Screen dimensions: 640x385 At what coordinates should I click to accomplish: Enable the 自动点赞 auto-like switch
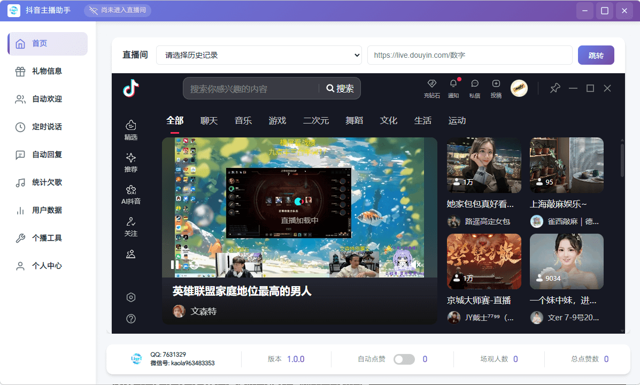(404, 359)
